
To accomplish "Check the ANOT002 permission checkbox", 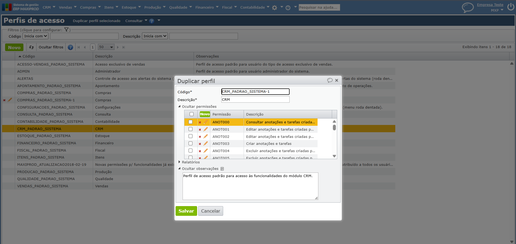I will tap(190, 137).
